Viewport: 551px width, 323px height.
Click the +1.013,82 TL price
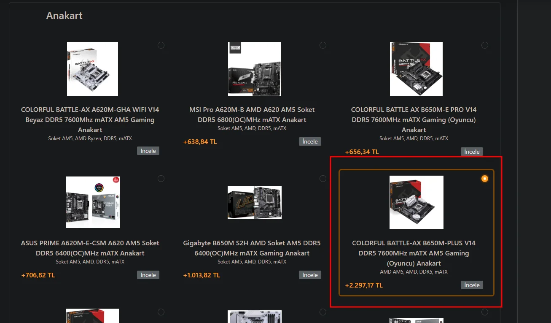[202, 275]
